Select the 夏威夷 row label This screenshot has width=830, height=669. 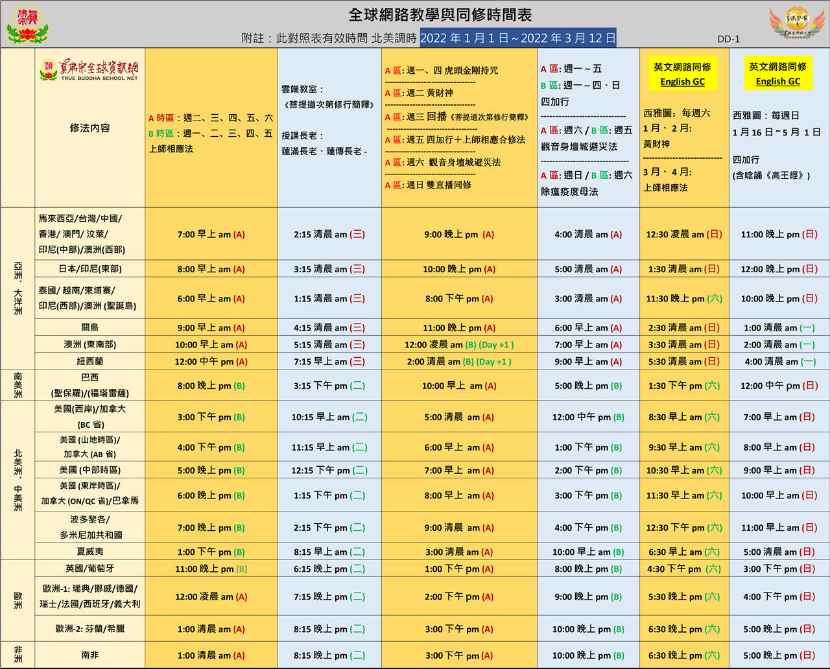pos(89,552)
